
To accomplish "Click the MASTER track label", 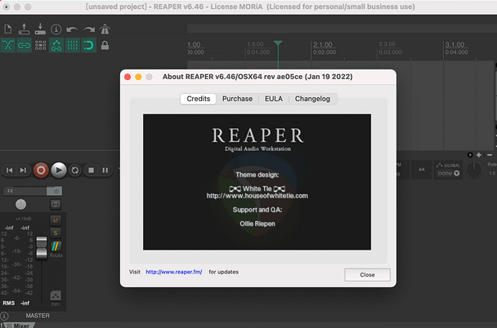I will tap(38, 316).
